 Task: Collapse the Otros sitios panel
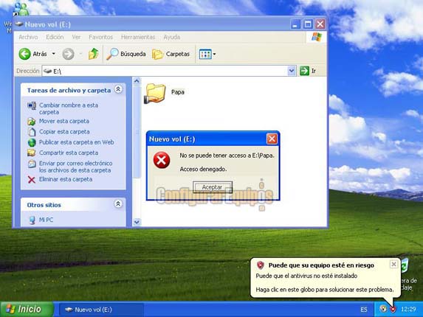[118, 204]
